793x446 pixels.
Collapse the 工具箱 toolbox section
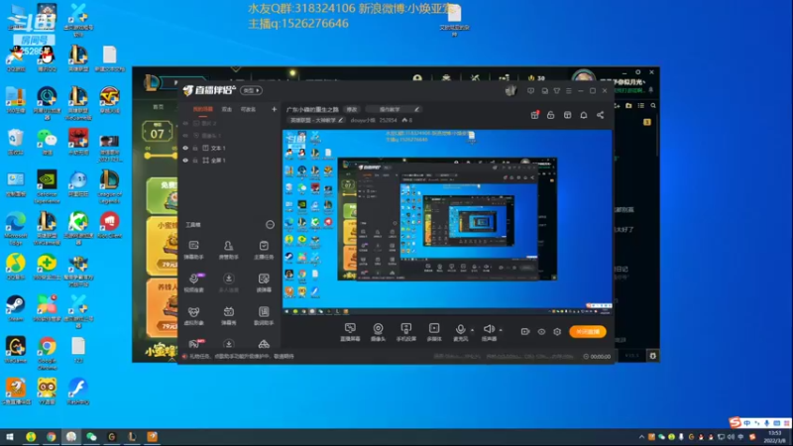click(x=270, y=225)
